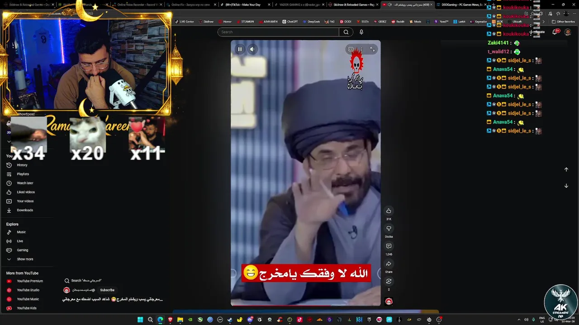Dislike the Shorts video
579x325 pixels.
[389, 228]
